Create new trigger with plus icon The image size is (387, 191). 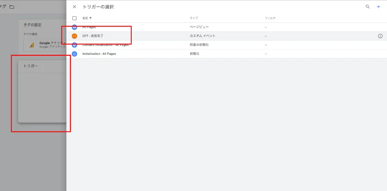coord(378,7)
